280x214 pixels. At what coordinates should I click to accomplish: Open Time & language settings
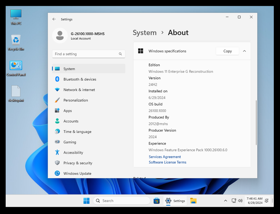pyautogui.click(x=89, y=132)
